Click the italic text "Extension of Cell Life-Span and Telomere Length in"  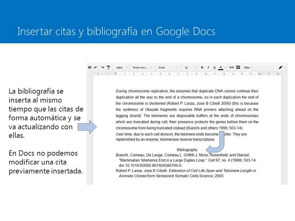(x=212, y=171)
